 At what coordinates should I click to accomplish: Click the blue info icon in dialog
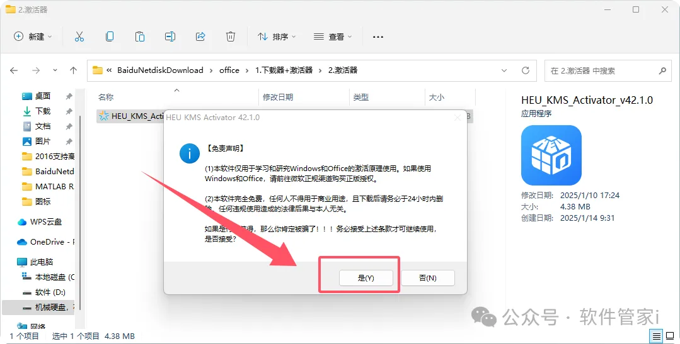click(x=190, y=153)
